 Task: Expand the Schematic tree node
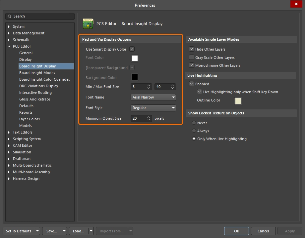tap(9, 40)
